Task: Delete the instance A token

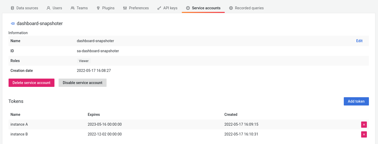Action: point(364,125)
